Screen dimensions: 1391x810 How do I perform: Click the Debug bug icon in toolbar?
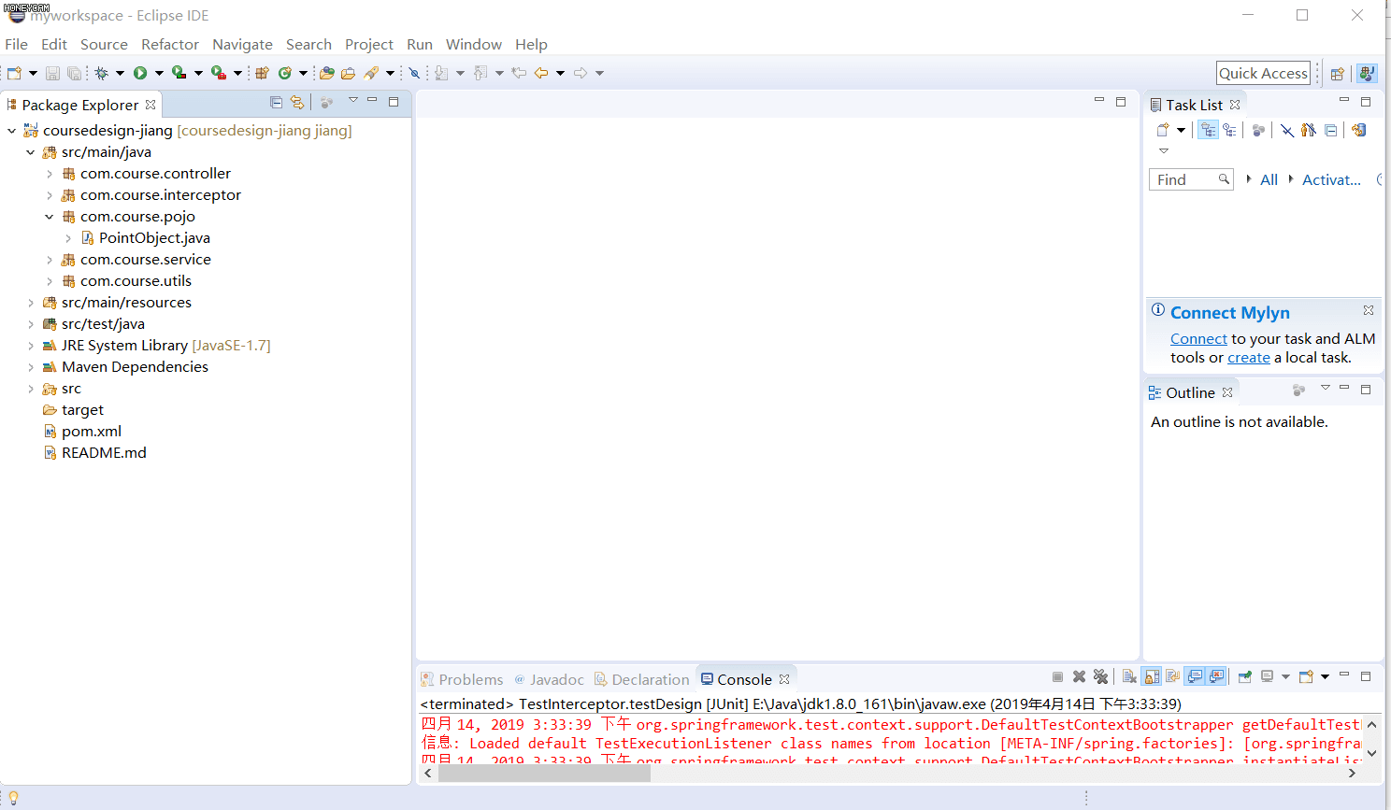coord(101,73)
